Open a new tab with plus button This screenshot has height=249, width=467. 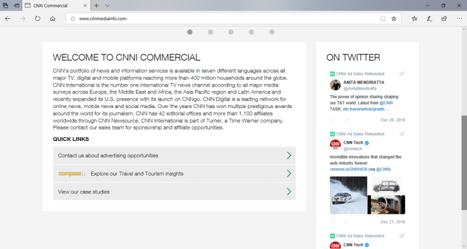pyautogui.click(x=97, y=5)
